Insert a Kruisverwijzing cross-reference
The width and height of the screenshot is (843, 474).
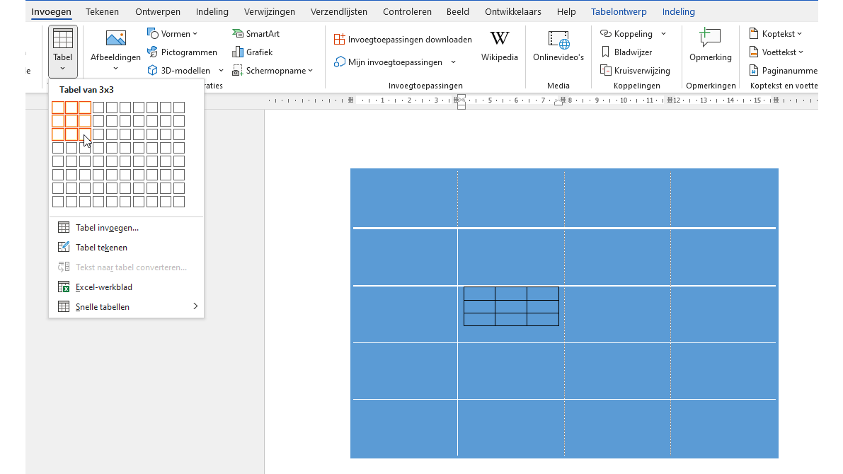[x=635, y=71]
